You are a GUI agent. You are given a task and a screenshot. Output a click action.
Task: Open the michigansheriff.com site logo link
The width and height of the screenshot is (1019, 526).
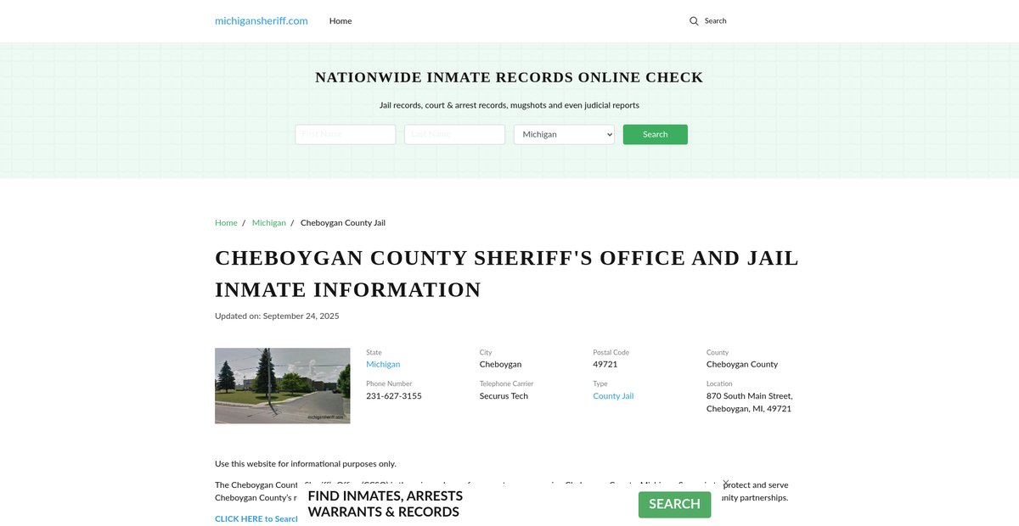click(262, 20)
